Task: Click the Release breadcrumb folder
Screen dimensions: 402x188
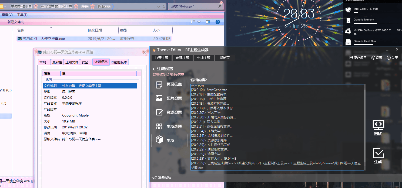Action: [104, 6]
